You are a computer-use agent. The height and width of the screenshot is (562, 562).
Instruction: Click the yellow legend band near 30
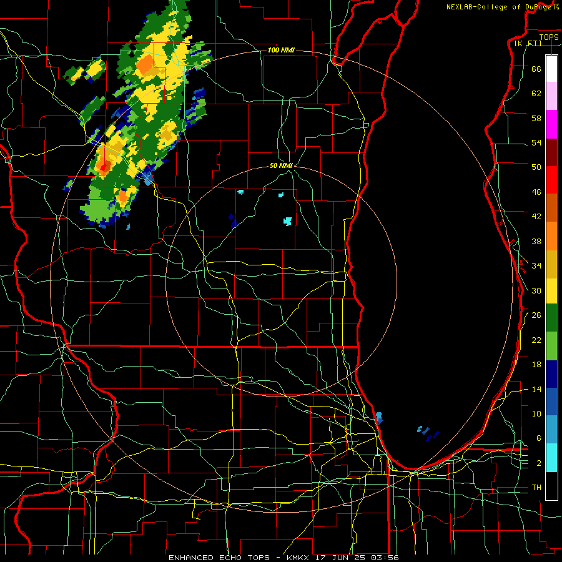point(551,291)
